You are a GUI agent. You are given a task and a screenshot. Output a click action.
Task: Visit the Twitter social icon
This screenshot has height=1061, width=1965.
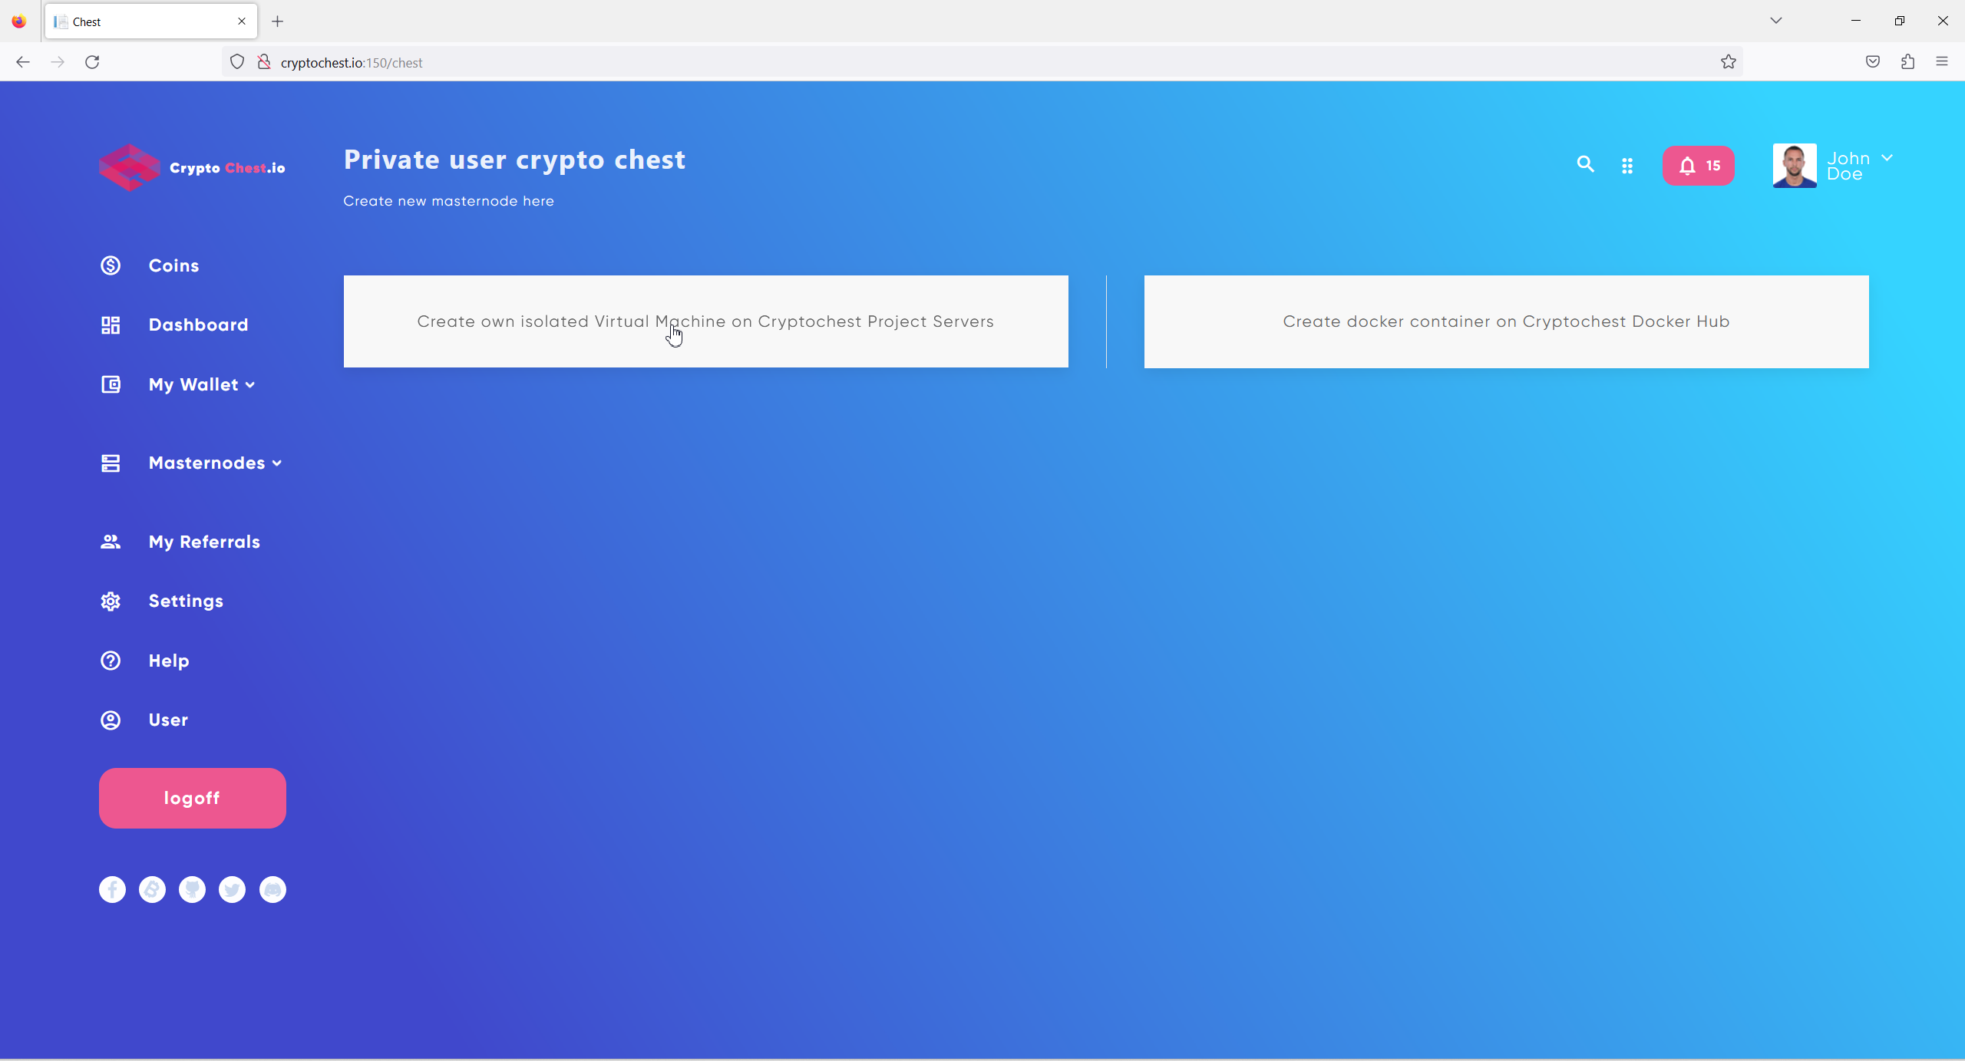[x=232, y=889]
